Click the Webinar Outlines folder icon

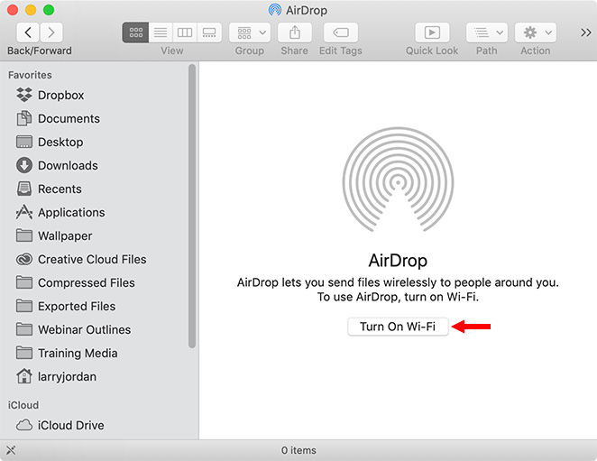24,329
